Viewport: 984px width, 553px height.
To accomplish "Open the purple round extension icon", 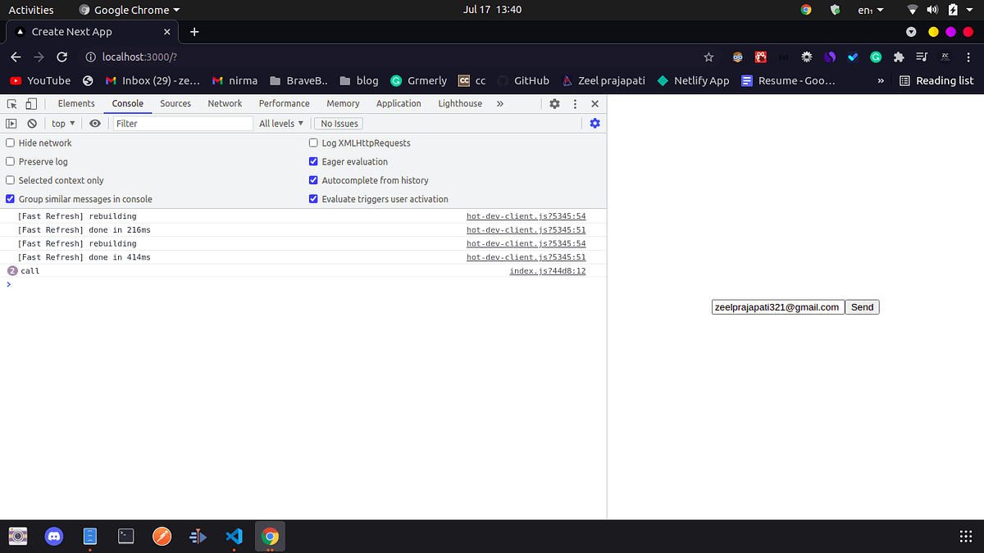I will pos(830,57).
